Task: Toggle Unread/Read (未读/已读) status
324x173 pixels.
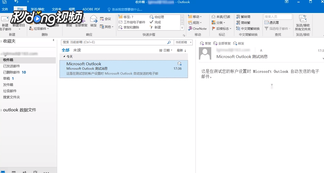Action: coord(221,17)
